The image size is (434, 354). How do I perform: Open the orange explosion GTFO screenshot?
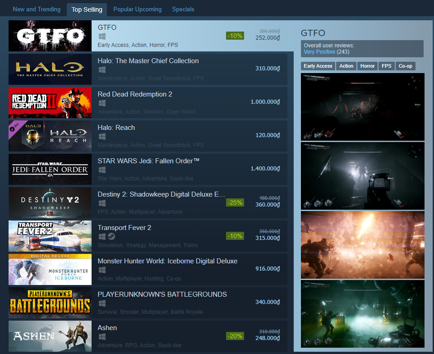[363, 245]
